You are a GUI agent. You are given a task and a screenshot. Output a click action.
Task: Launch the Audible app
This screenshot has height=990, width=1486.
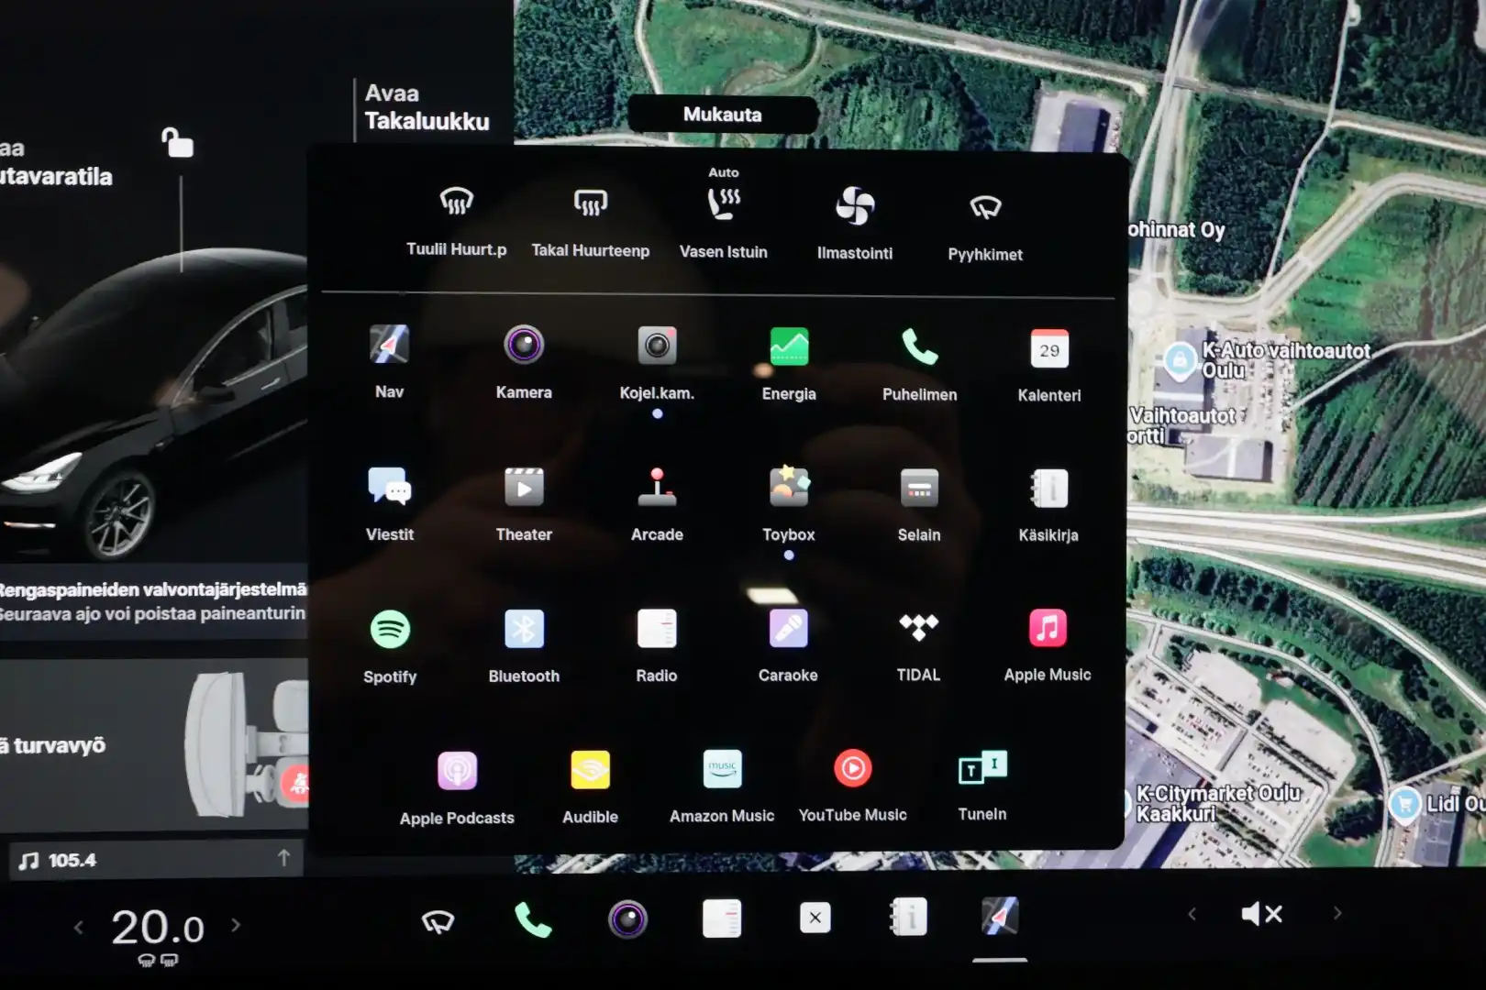point(590,770)
